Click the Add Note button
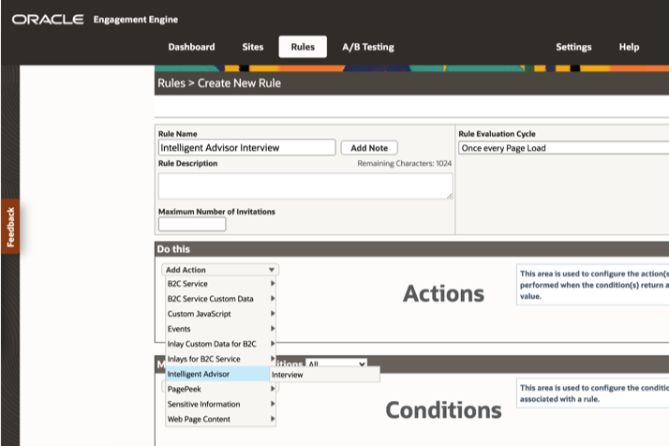This screenshot has width=669, height=446. 369,148
